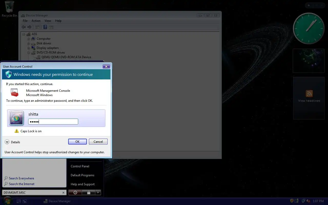The width and height of the screenshot is (328, 205).
Task: Click the QEMU DVD-ROM device icon
Action: click(x=38, y=57)
